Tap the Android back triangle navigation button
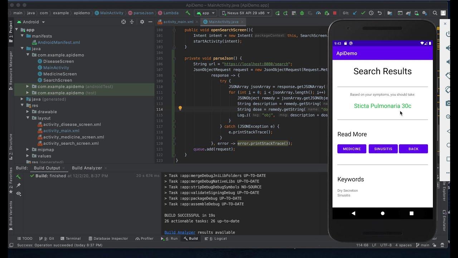This screenshot has height=258, width=458. point(354,213)
